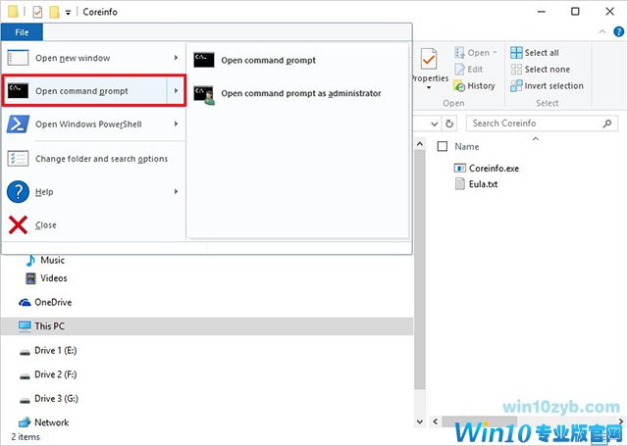
Task: Maximize the Coreinfo window
Action: pyautogui.click(x=575, y=11)
